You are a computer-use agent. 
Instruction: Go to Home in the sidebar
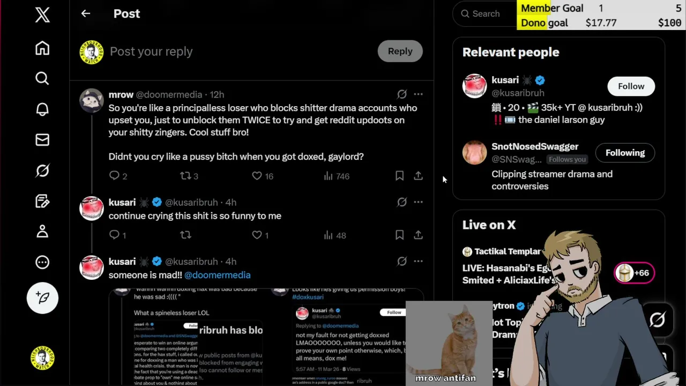tap(42, 48)
